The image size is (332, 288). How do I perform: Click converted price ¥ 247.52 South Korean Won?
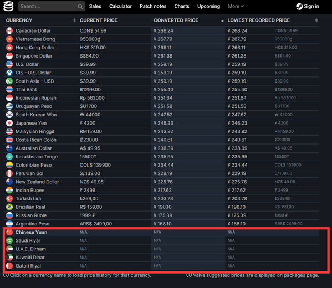coord(163,115)
